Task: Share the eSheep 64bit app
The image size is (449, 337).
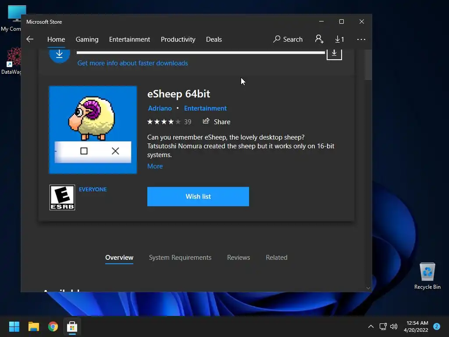Action: pos(217,122)
